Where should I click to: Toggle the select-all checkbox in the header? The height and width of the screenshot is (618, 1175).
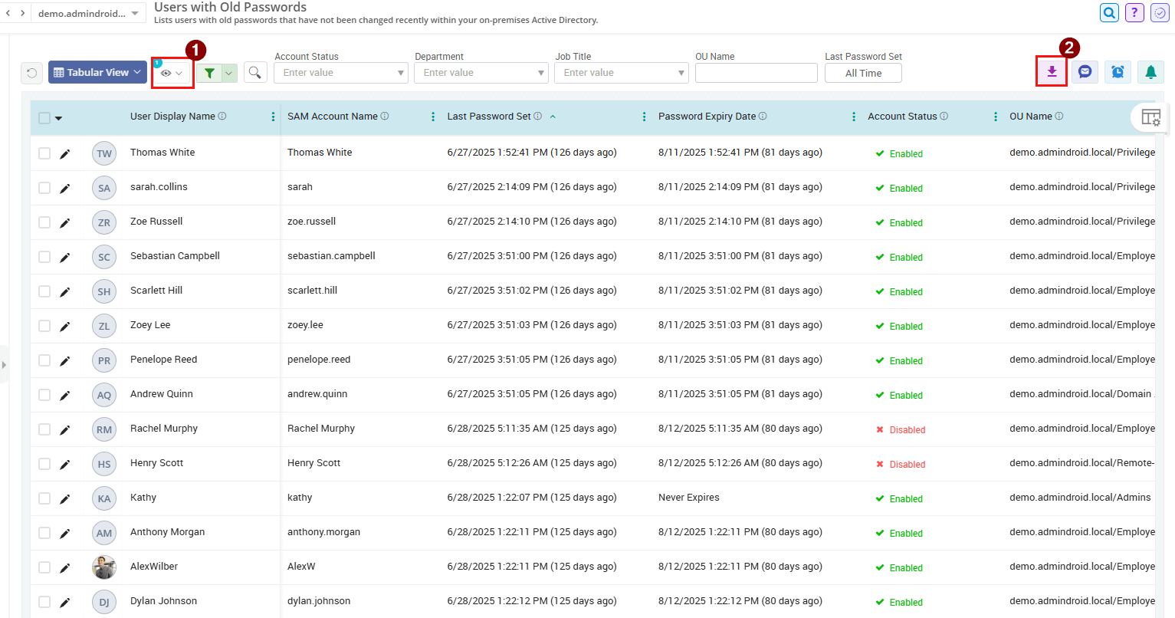click(44, 116)
